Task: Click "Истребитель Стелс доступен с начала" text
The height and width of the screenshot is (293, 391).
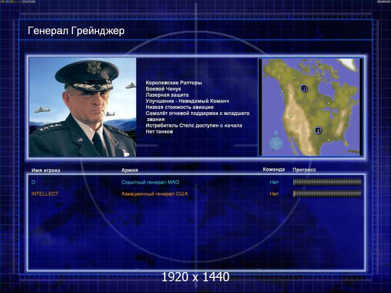Action: coord(194,126)
